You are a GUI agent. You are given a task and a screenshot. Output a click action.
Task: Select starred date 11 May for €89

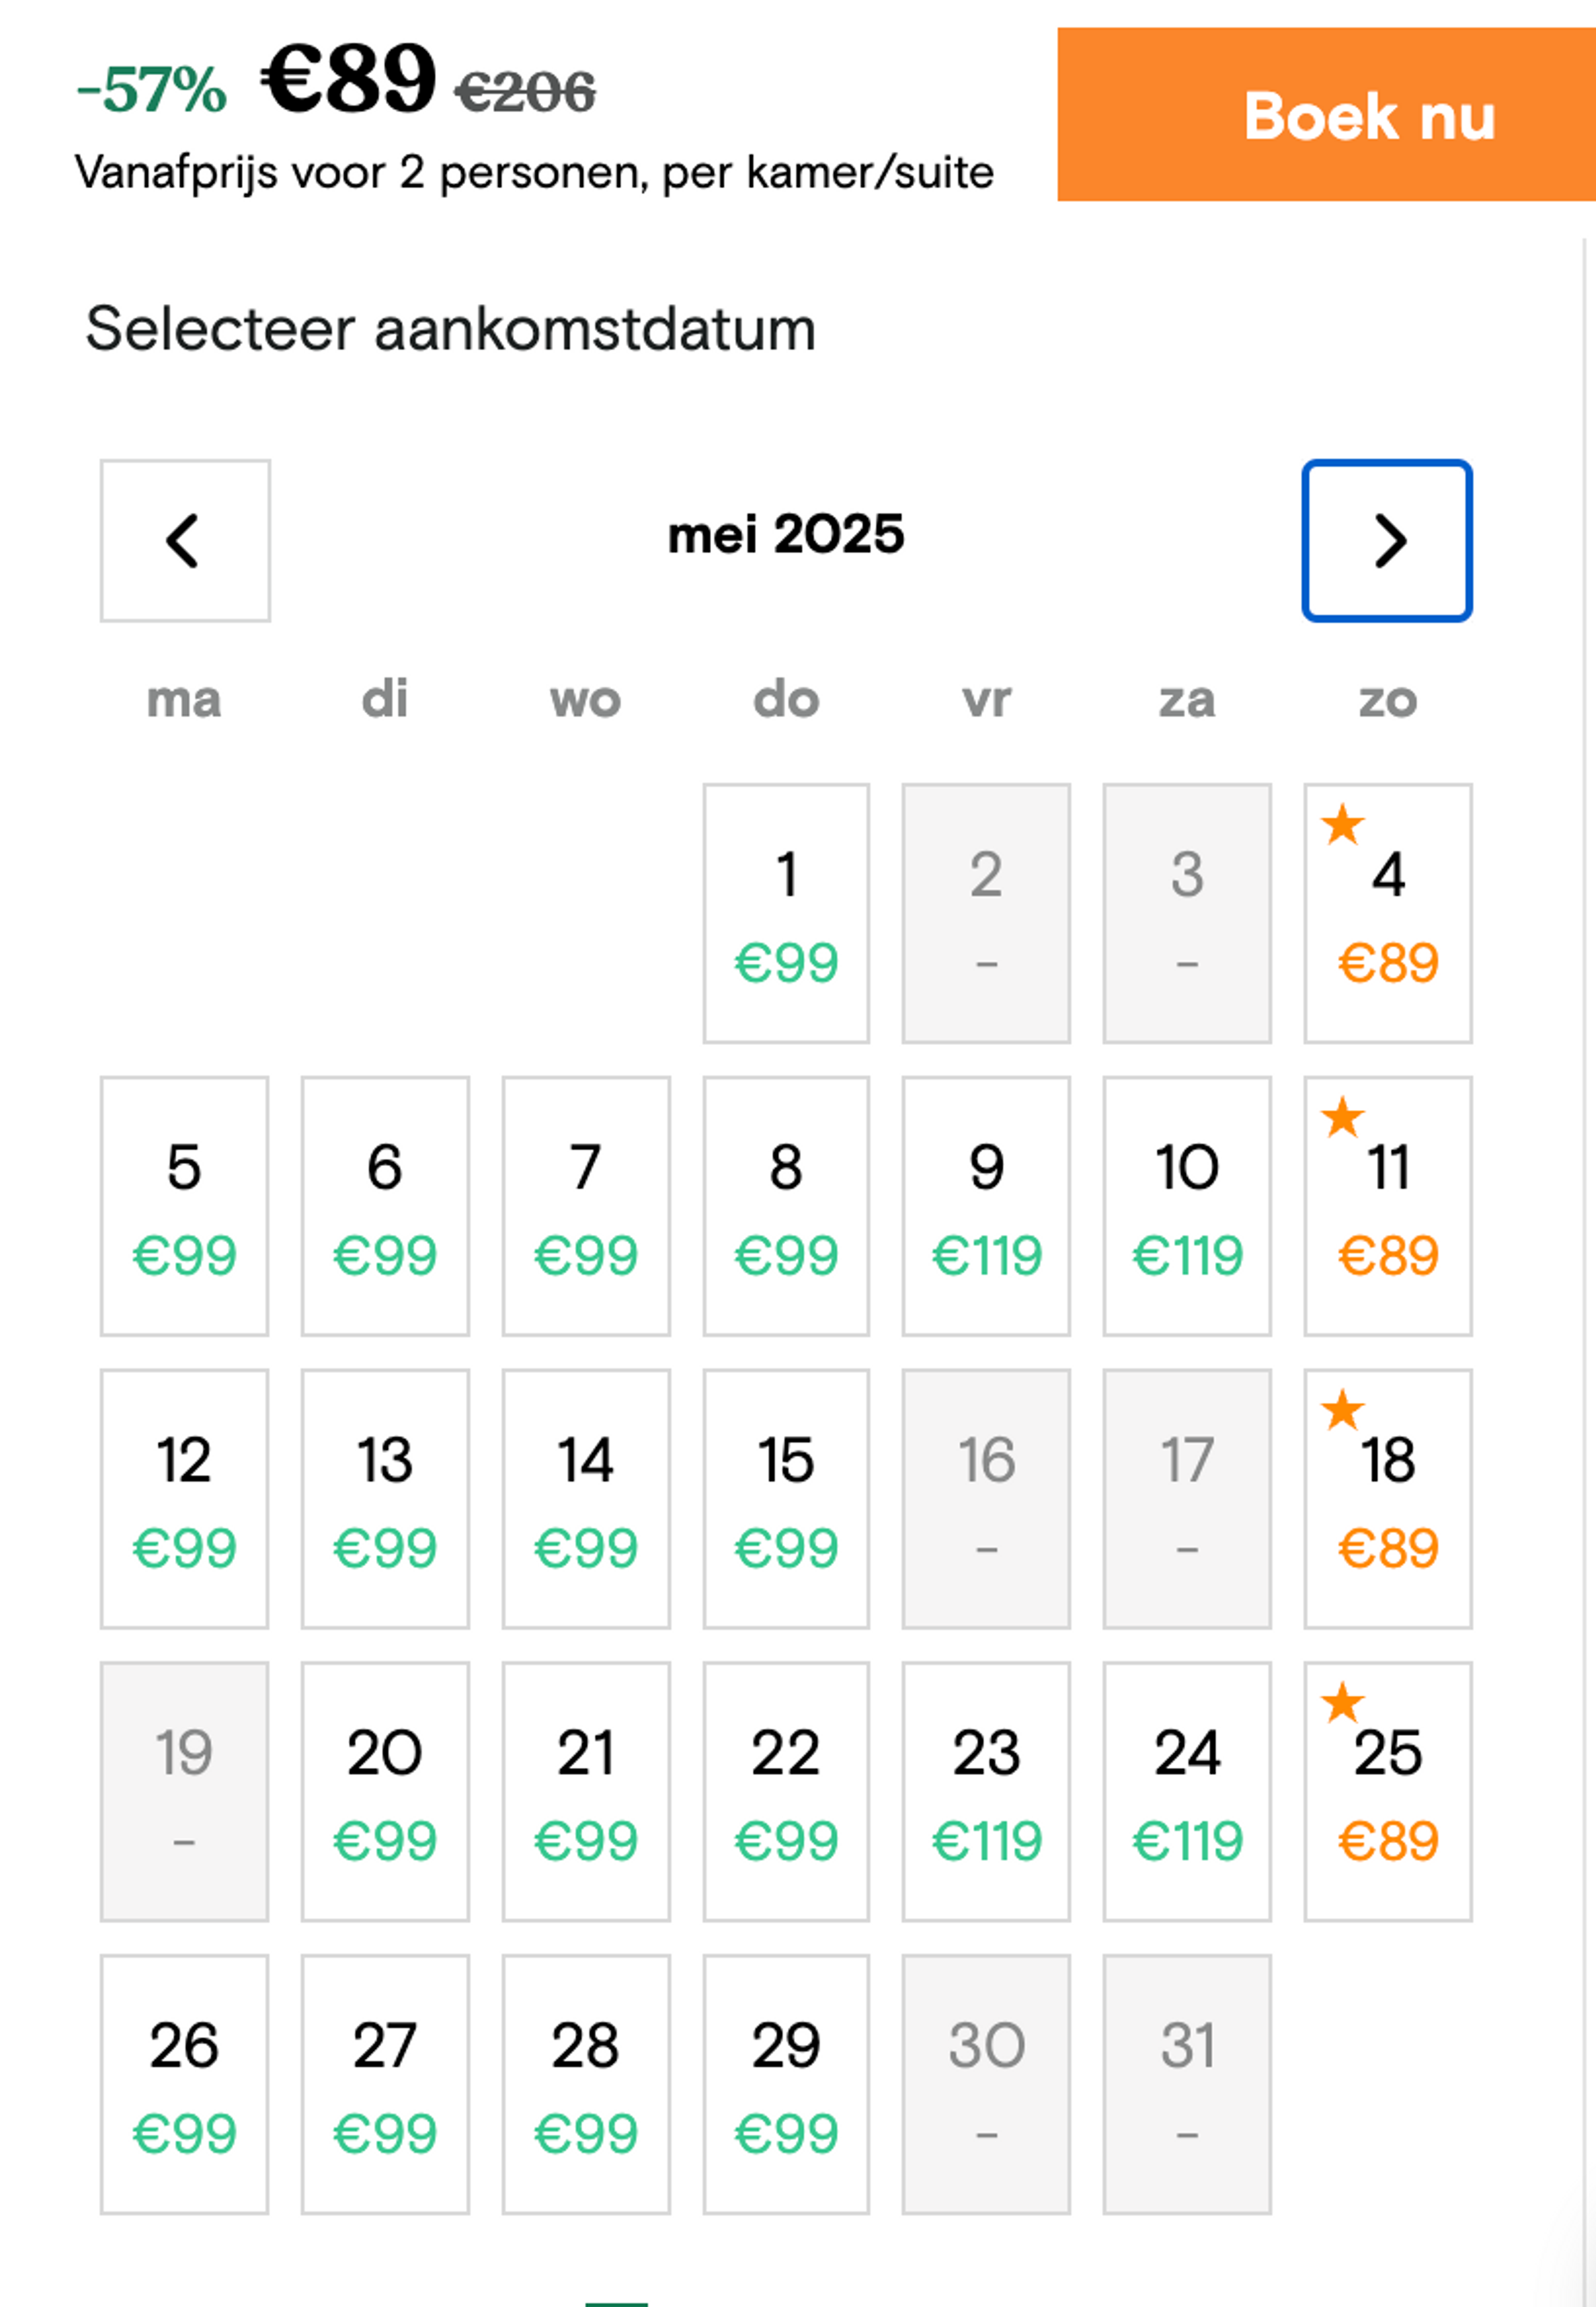pyautogui.click(x=1387, y=1206)
